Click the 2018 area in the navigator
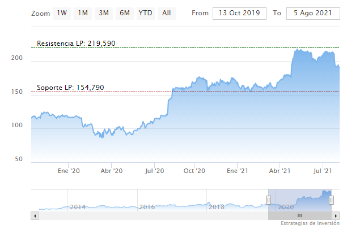This screenshot has width=347, height=229. coord(217,207)
